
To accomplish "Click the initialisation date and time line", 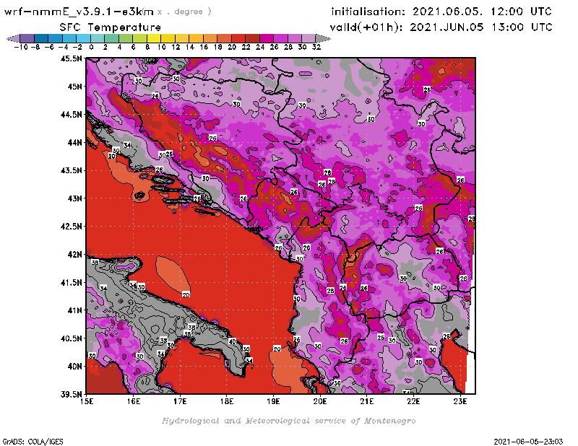I will click(441, 12).
